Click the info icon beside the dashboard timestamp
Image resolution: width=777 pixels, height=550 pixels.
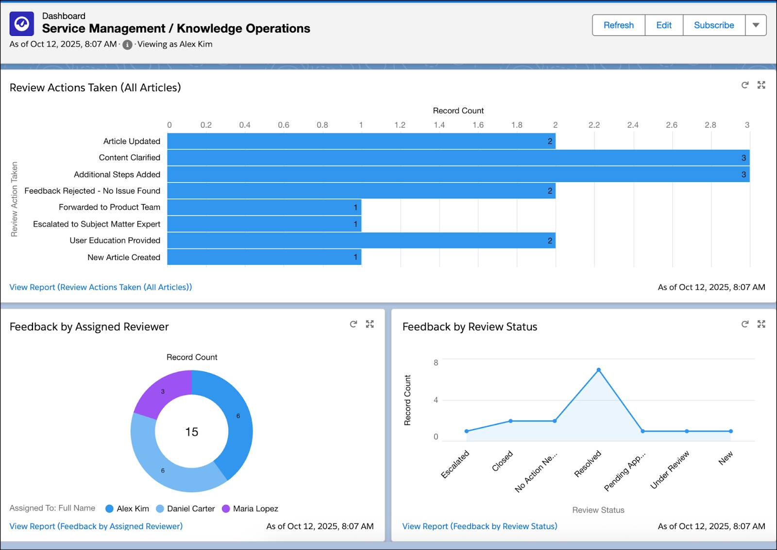(x=127, y=44)
